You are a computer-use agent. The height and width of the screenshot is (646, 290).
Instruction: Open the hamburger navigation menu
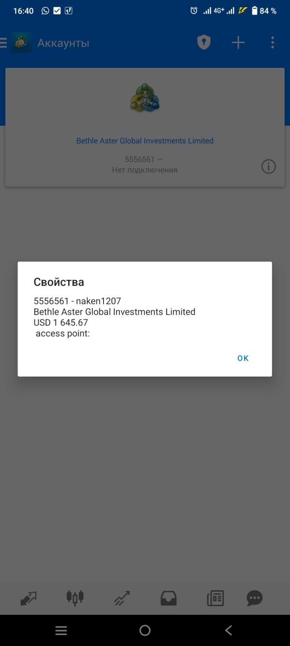[3, 43]
